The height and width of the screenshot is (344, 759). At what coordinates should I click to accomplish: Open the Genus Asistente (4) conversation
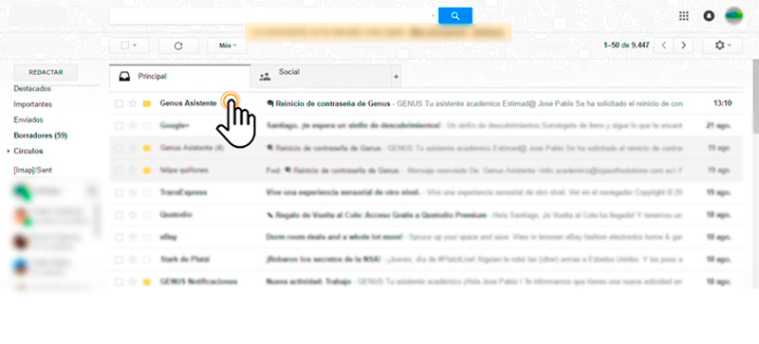pos(425,148)
